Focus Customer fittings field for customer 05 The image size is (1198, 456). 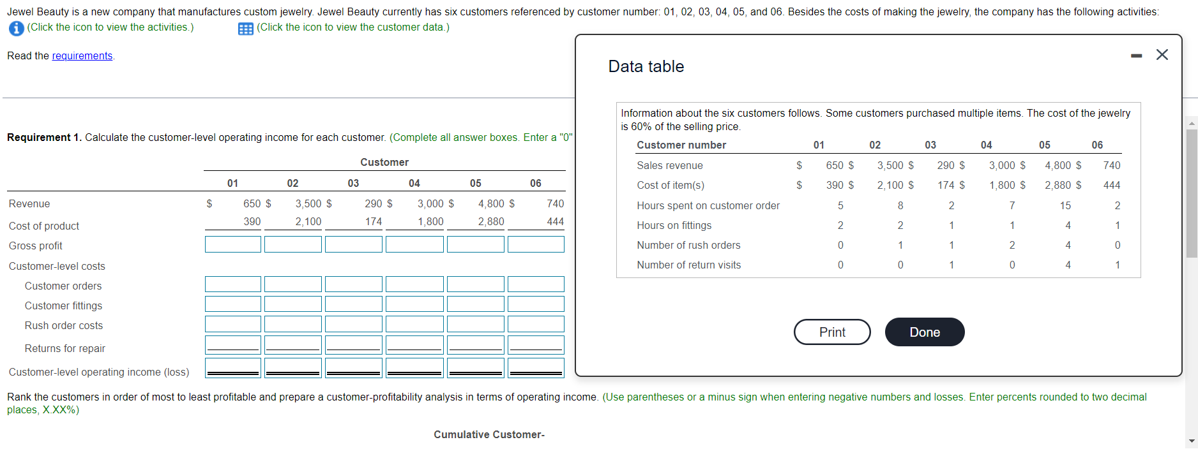click(x=476, y=304)
